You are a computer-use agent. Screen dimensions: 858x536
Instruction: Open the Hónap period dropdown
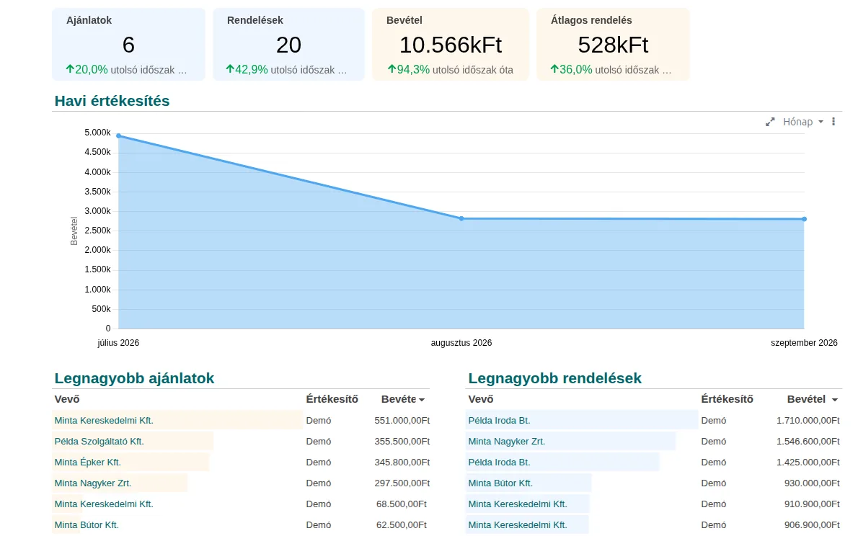(802, 122)
